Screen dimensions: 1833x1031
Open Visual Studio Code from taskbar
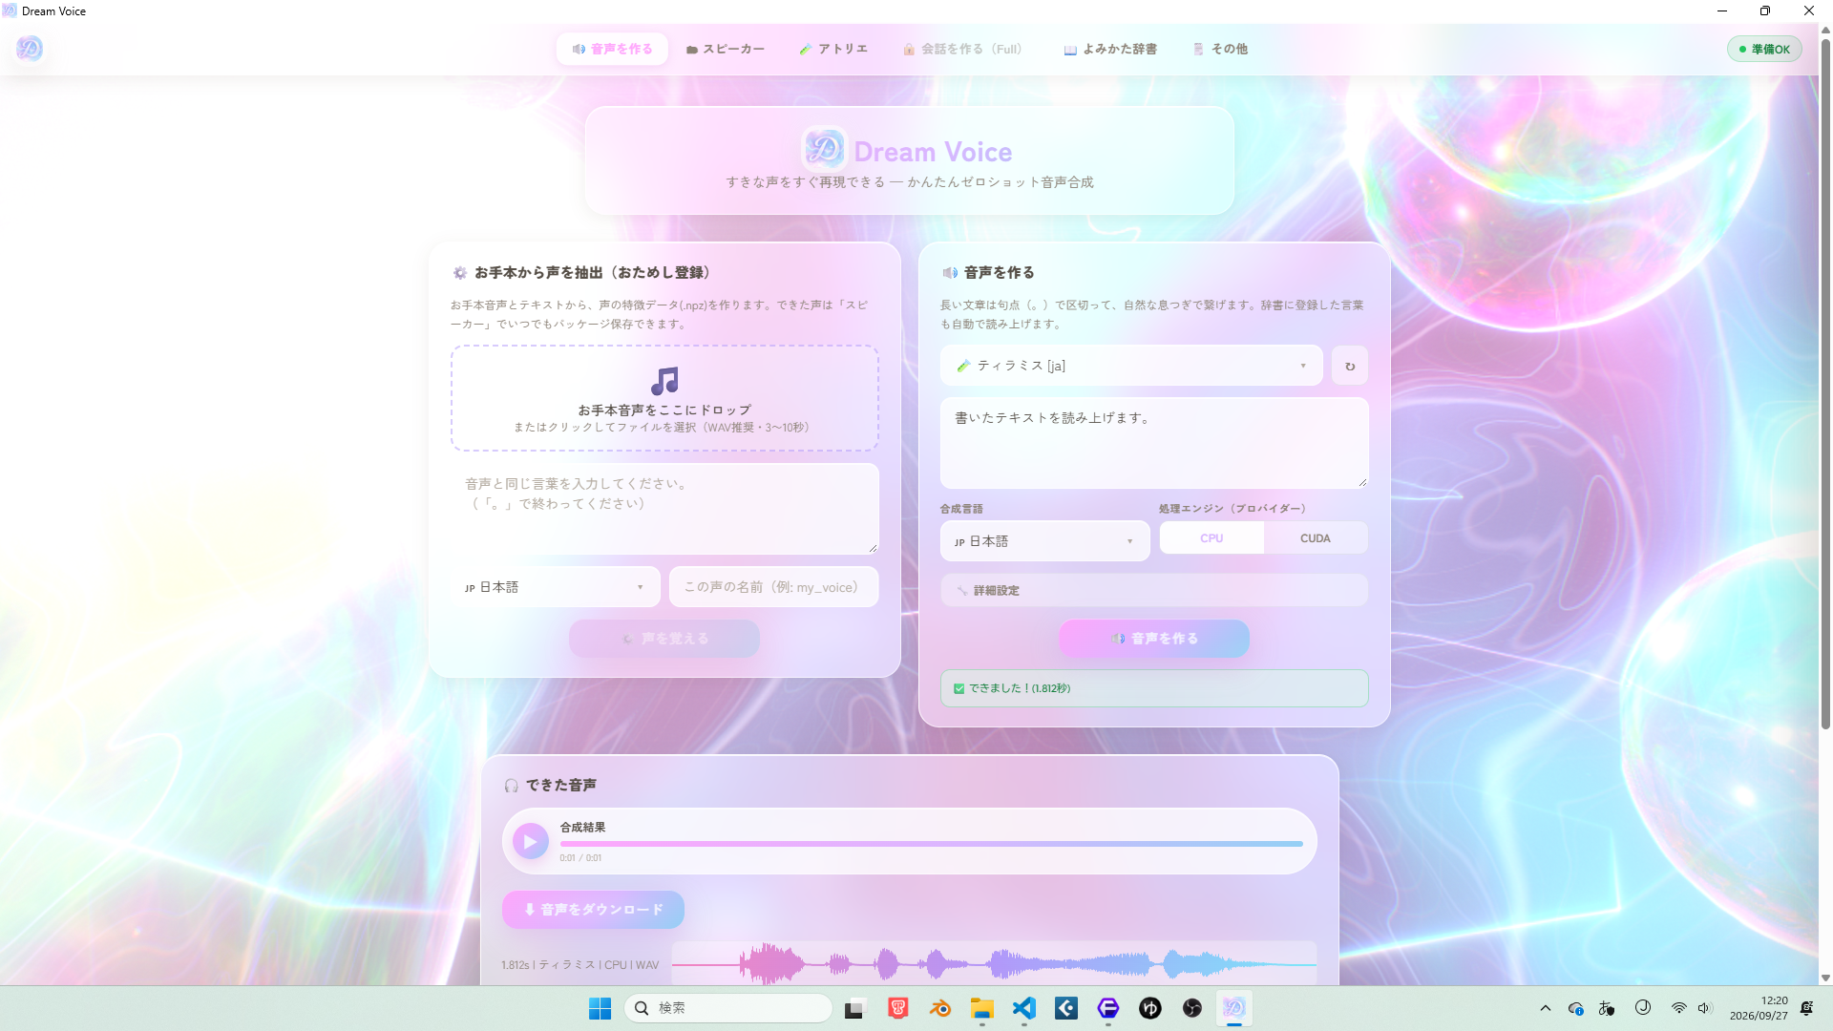[x=1024, y=1008]
